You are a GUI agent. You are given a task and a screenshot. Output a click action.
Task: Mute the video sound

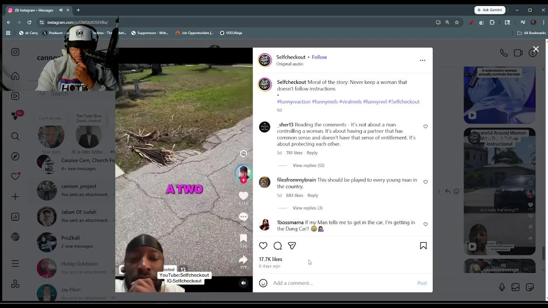click(244, 283)
